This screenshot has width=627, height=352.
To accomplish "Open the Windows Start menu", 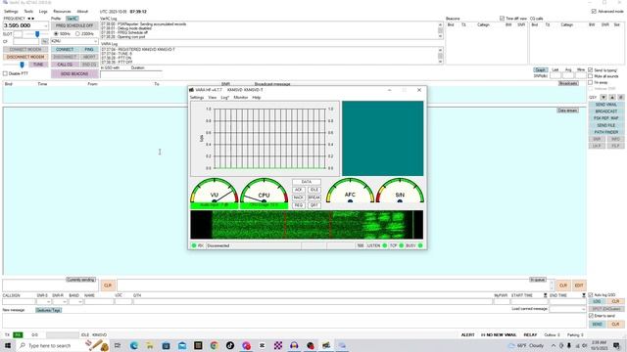I will [x=7, y=345].
